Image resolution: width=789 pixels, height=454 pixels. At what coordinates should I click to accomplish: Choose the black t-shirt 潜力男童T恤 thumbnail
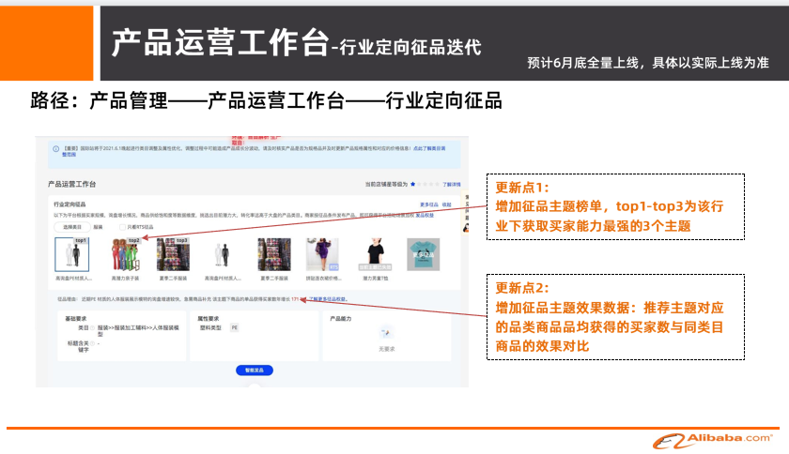pyautogui.click(x=373, y=256)
